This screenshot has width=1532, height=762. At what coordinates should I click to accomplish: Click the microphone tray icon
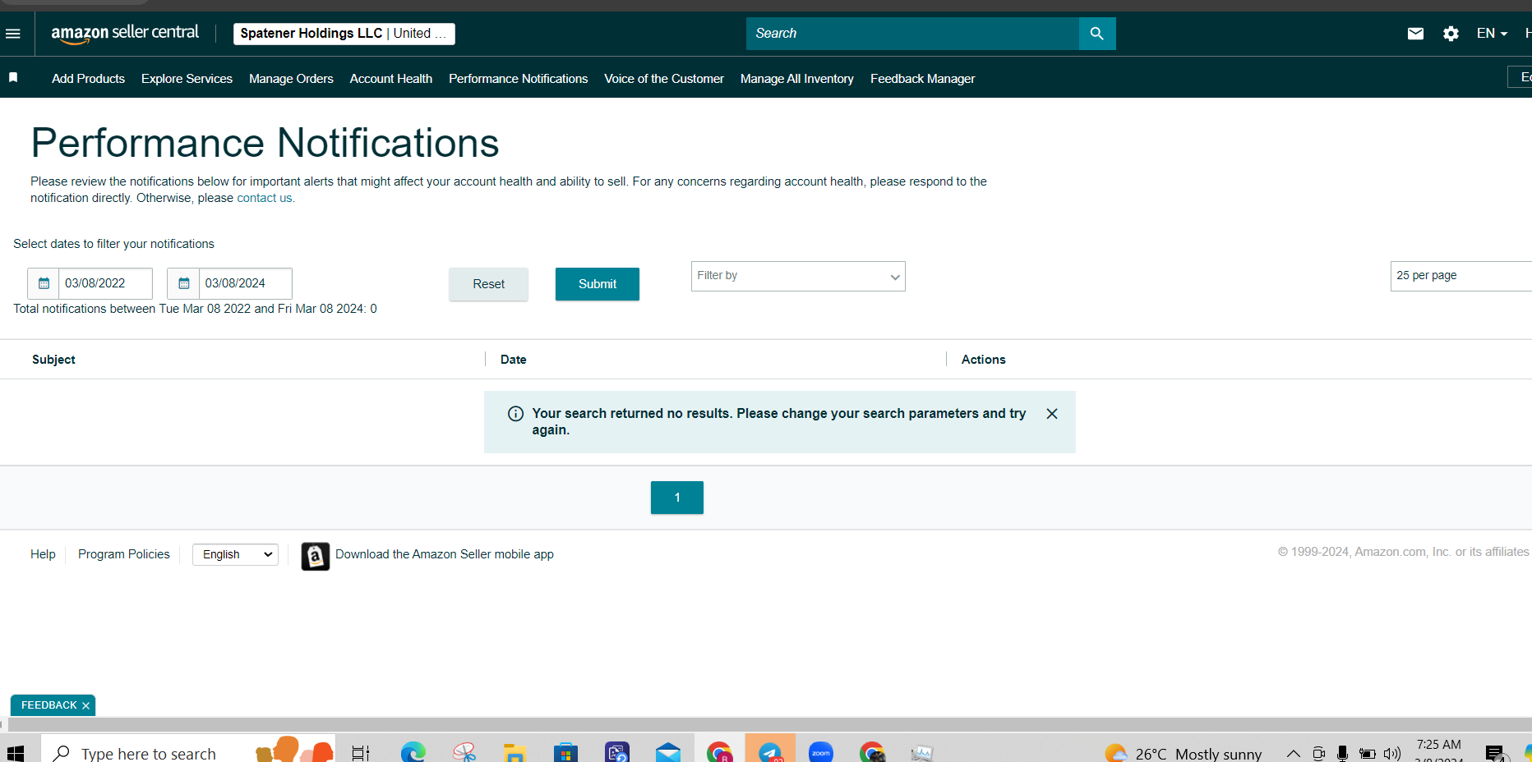[x=1342, y=754]
